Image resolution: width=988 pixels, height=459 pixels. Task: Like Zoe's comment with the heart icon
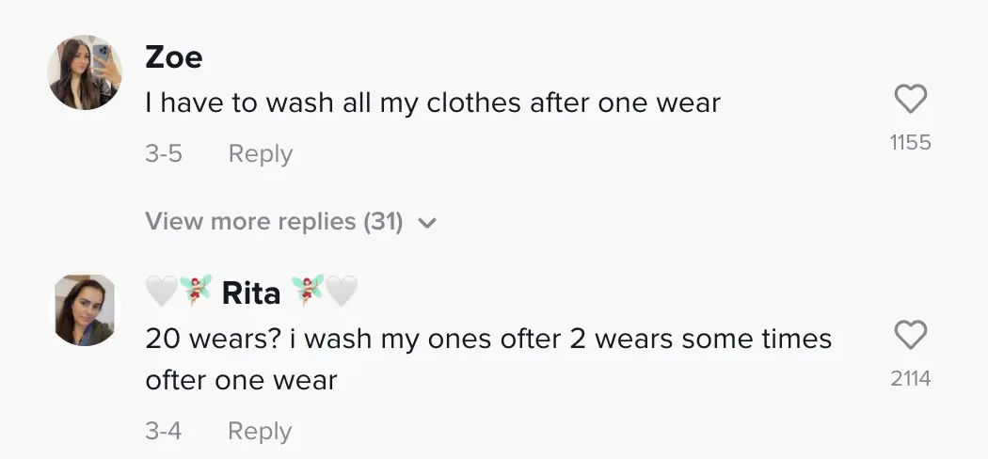point(910,100)
